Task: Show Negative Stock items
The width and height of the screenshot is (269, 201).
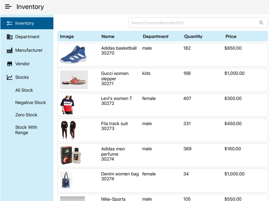Action: (31, 103)
